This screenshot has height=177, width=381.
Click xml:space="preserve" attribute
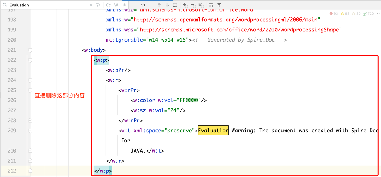coord(164,131)
